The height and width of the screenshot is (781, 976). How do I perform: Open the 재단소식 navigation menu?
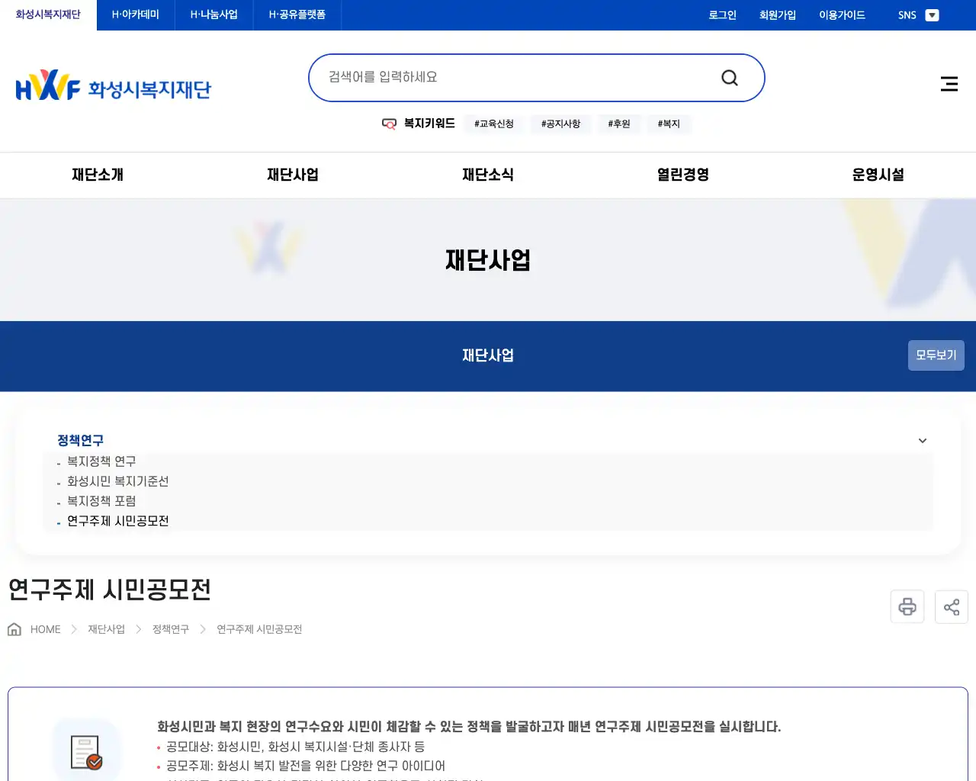tap(488, 175)
